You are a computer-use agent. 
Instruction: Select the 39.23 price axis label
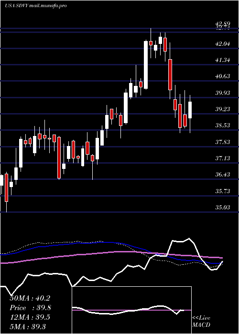(x=223, y=109)
